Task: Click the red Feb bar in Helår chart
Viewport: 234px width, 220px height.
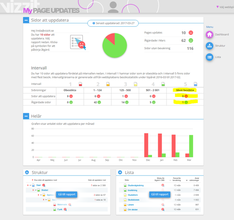Action: 174,146
